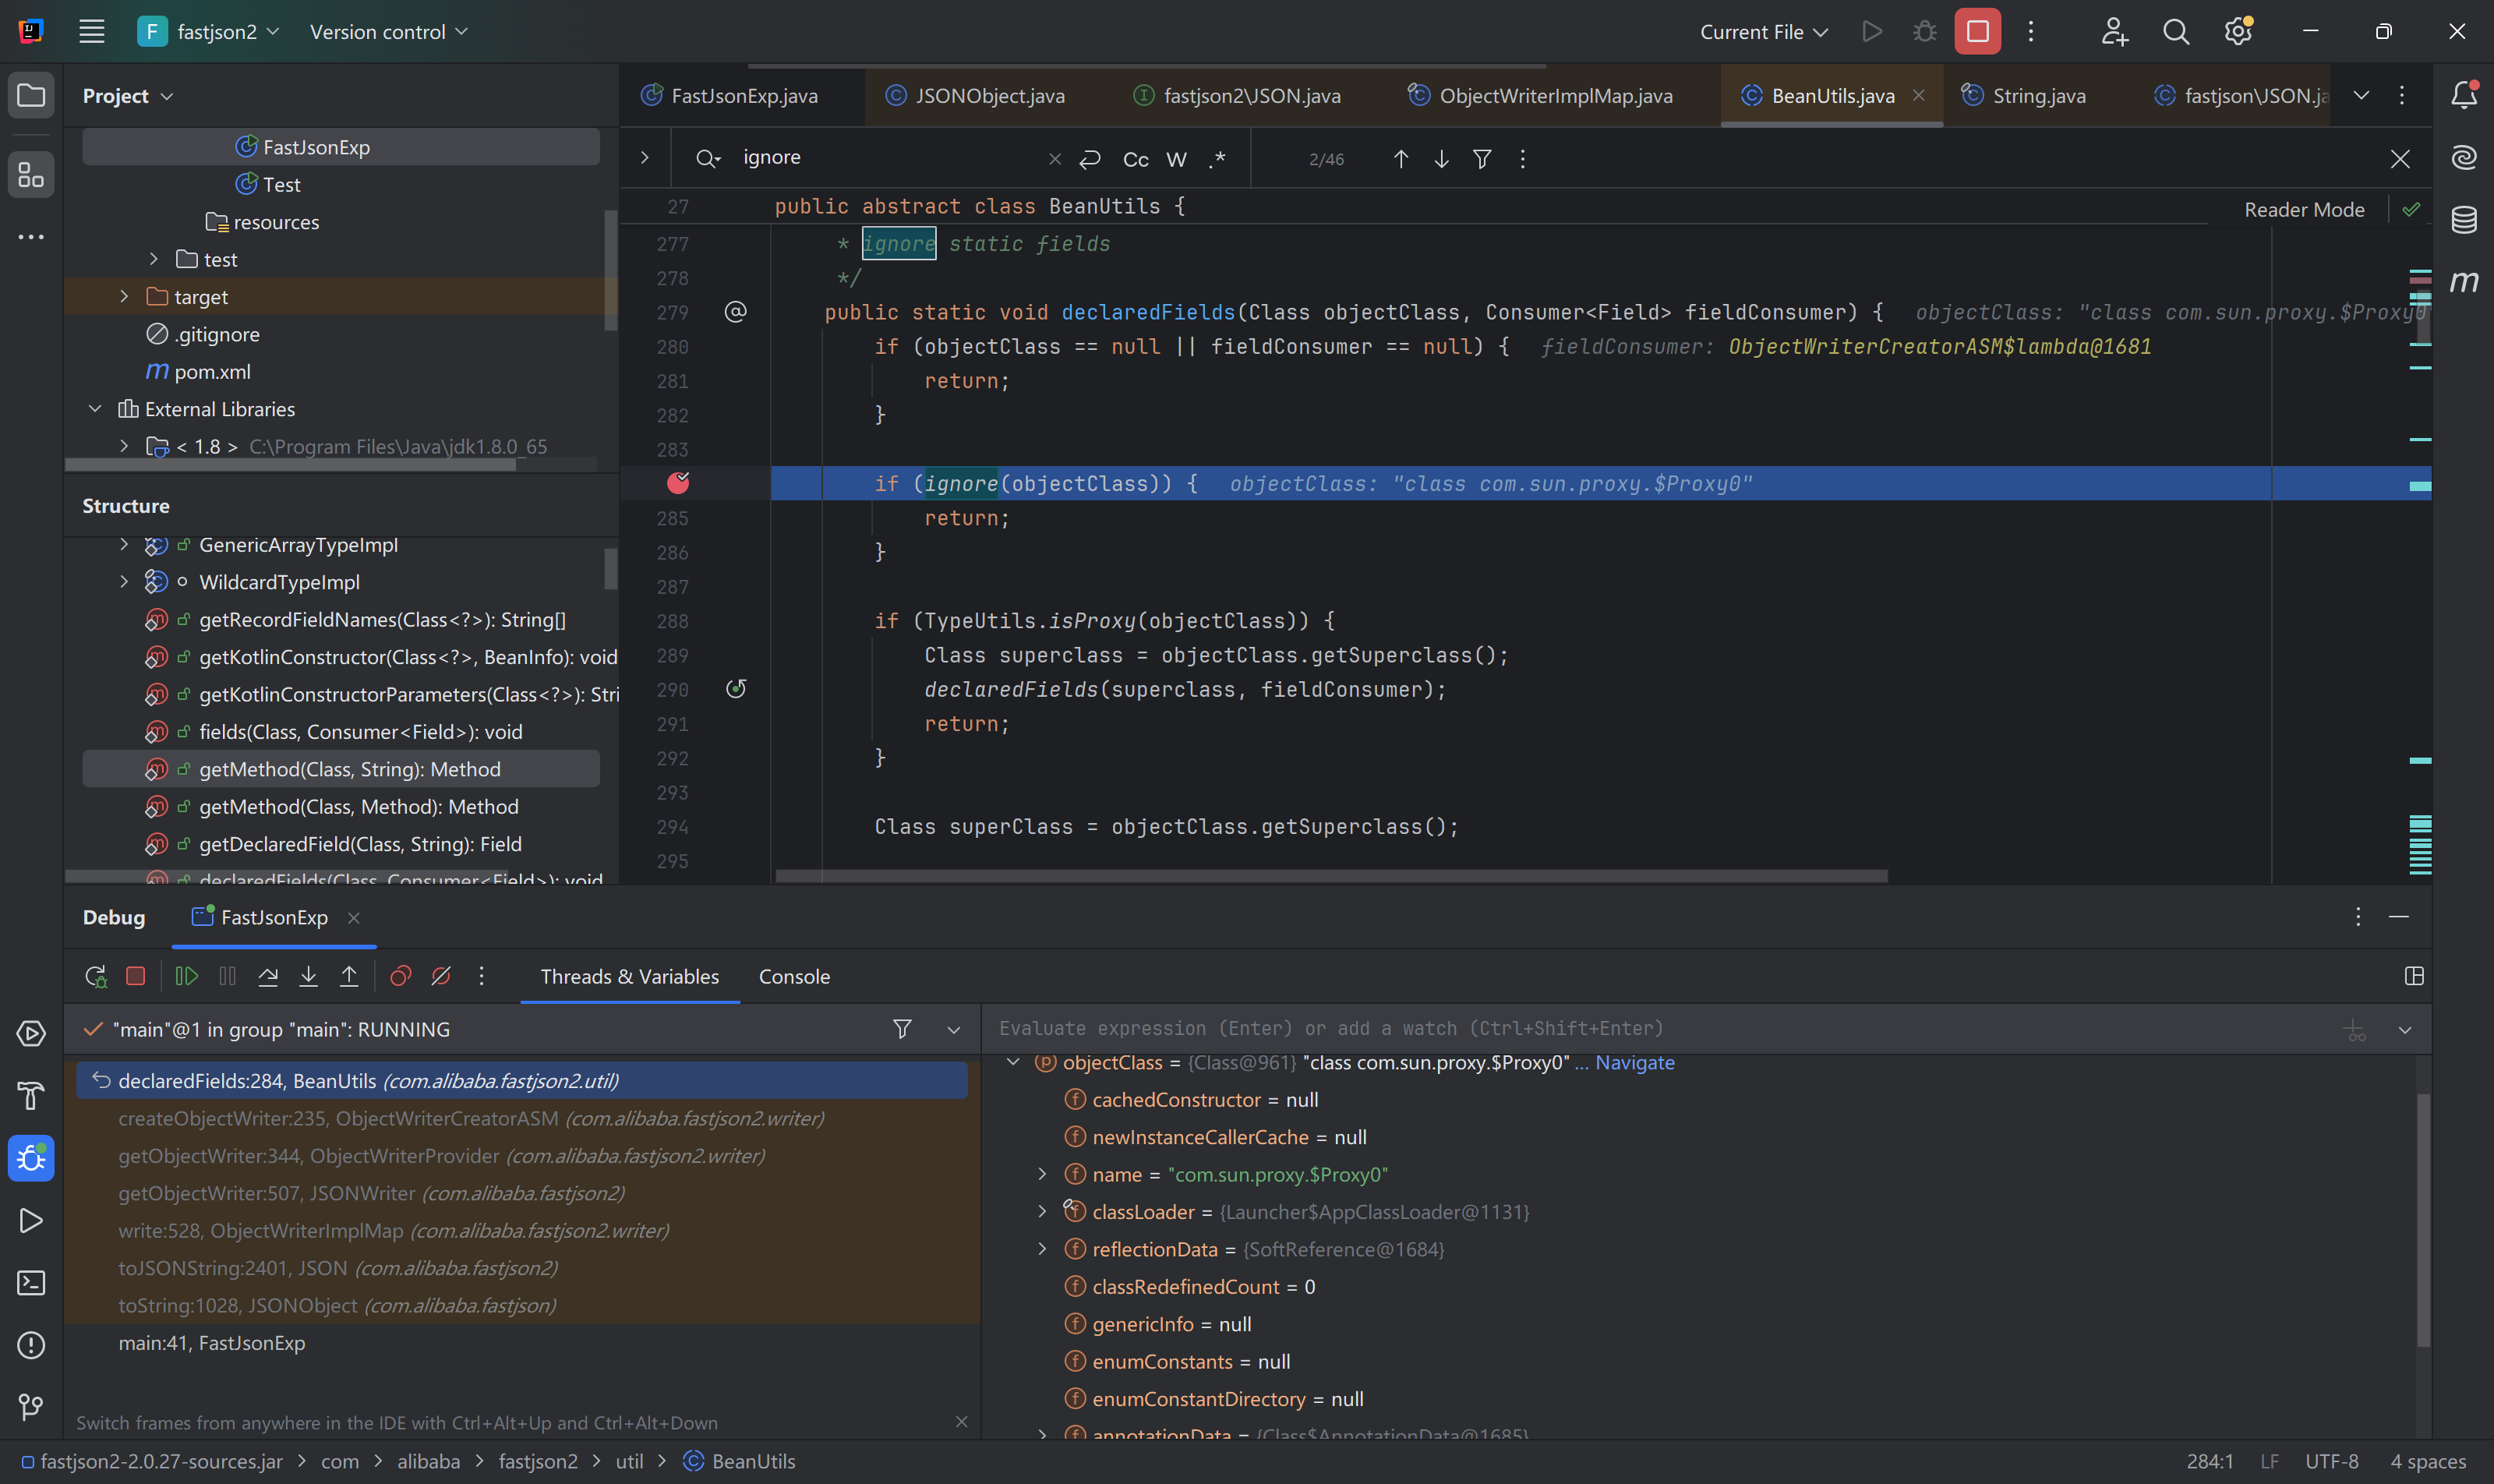Step over the current line
The width and height of the screenshot is (2494, 1484).
268,977
